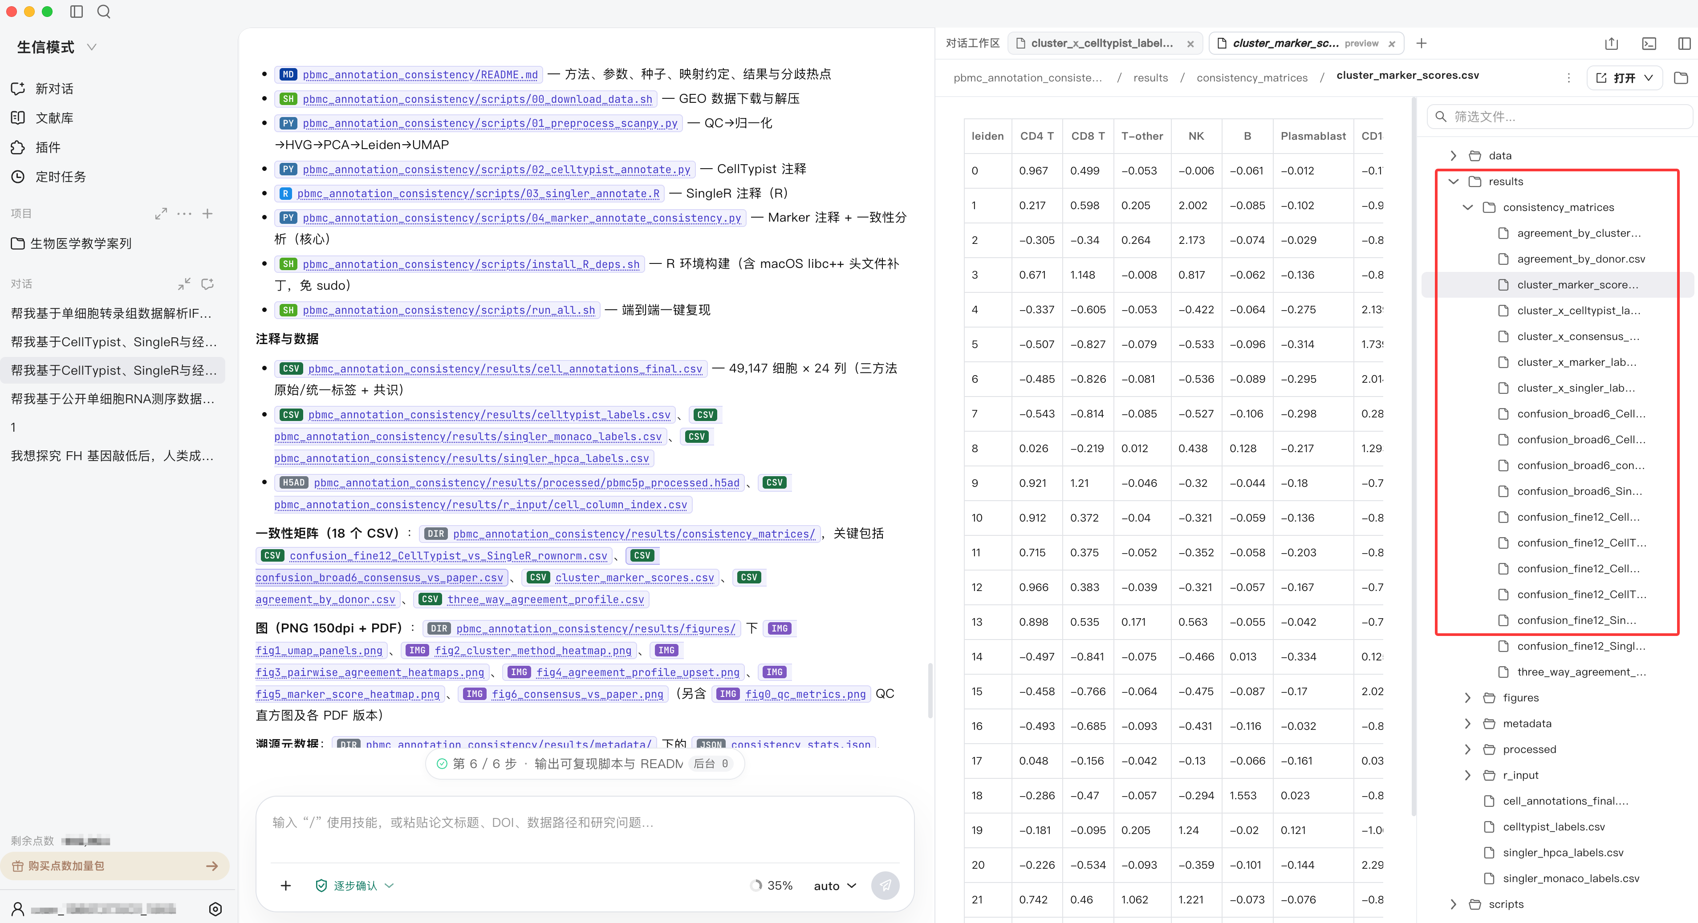Click the project expand arrows icon
The image size is (1698, 923).
click(x=161, y=214)
